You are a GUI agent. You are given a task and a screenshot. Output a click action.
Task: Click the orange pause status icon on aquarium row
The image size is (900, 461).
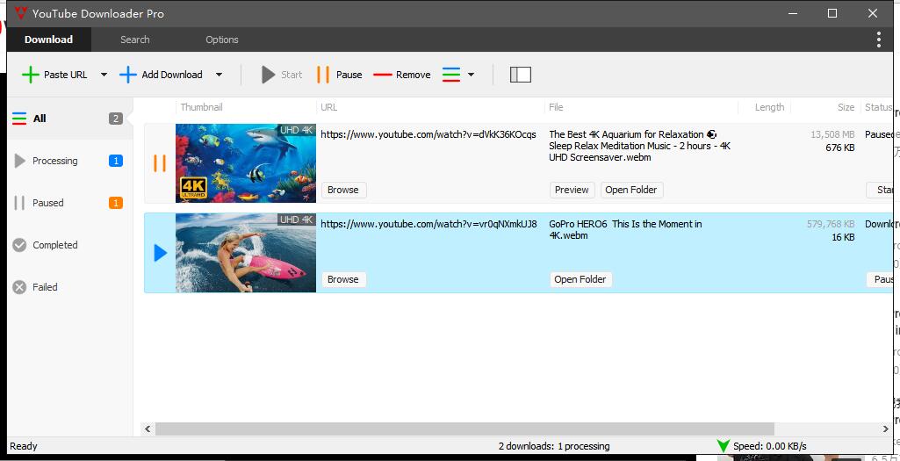tap(160, 163)
